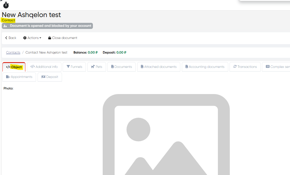Click the users icon in blocked-document badge

point(5,26)
